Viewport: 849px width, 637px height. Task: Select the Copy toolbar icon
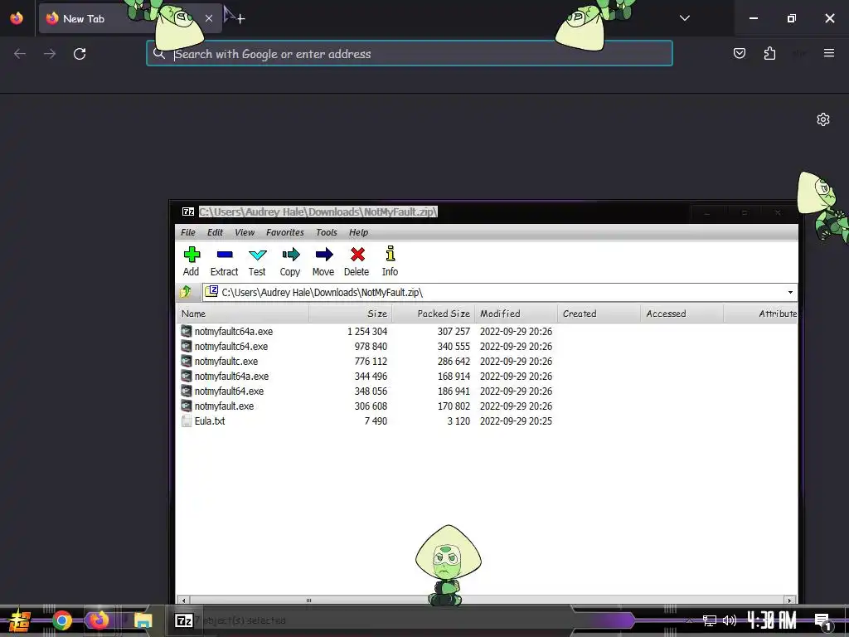[x=290, y=261]
